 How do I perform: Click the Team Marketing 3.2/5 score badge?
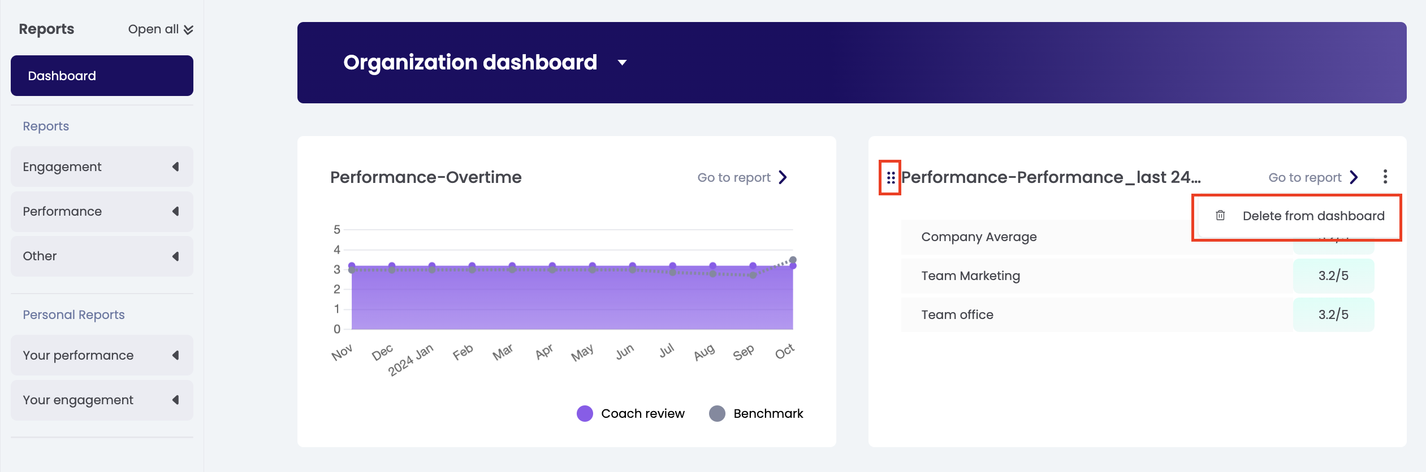tap(1333, 276)
